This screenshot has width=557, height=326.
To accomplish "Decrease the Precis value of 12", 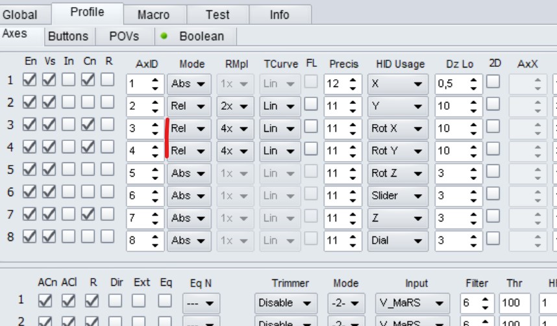I will [353, 88].
